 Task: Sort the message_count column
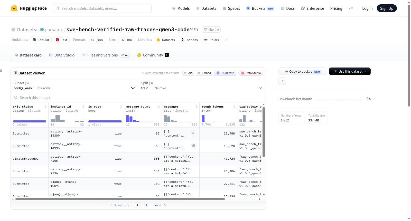click(159, 107)
